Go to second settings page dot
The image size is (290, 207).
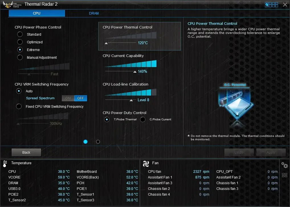pyautogui.click(x=98, y=142)
